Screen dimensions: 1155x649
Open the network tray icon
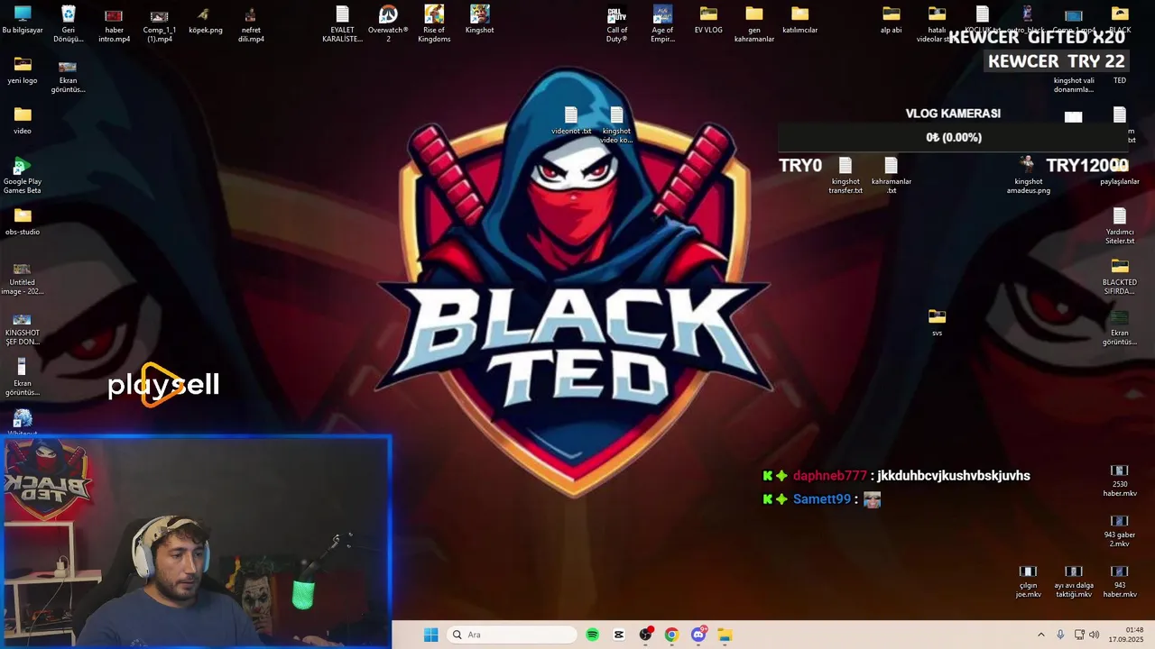[x=1079, y=635]
